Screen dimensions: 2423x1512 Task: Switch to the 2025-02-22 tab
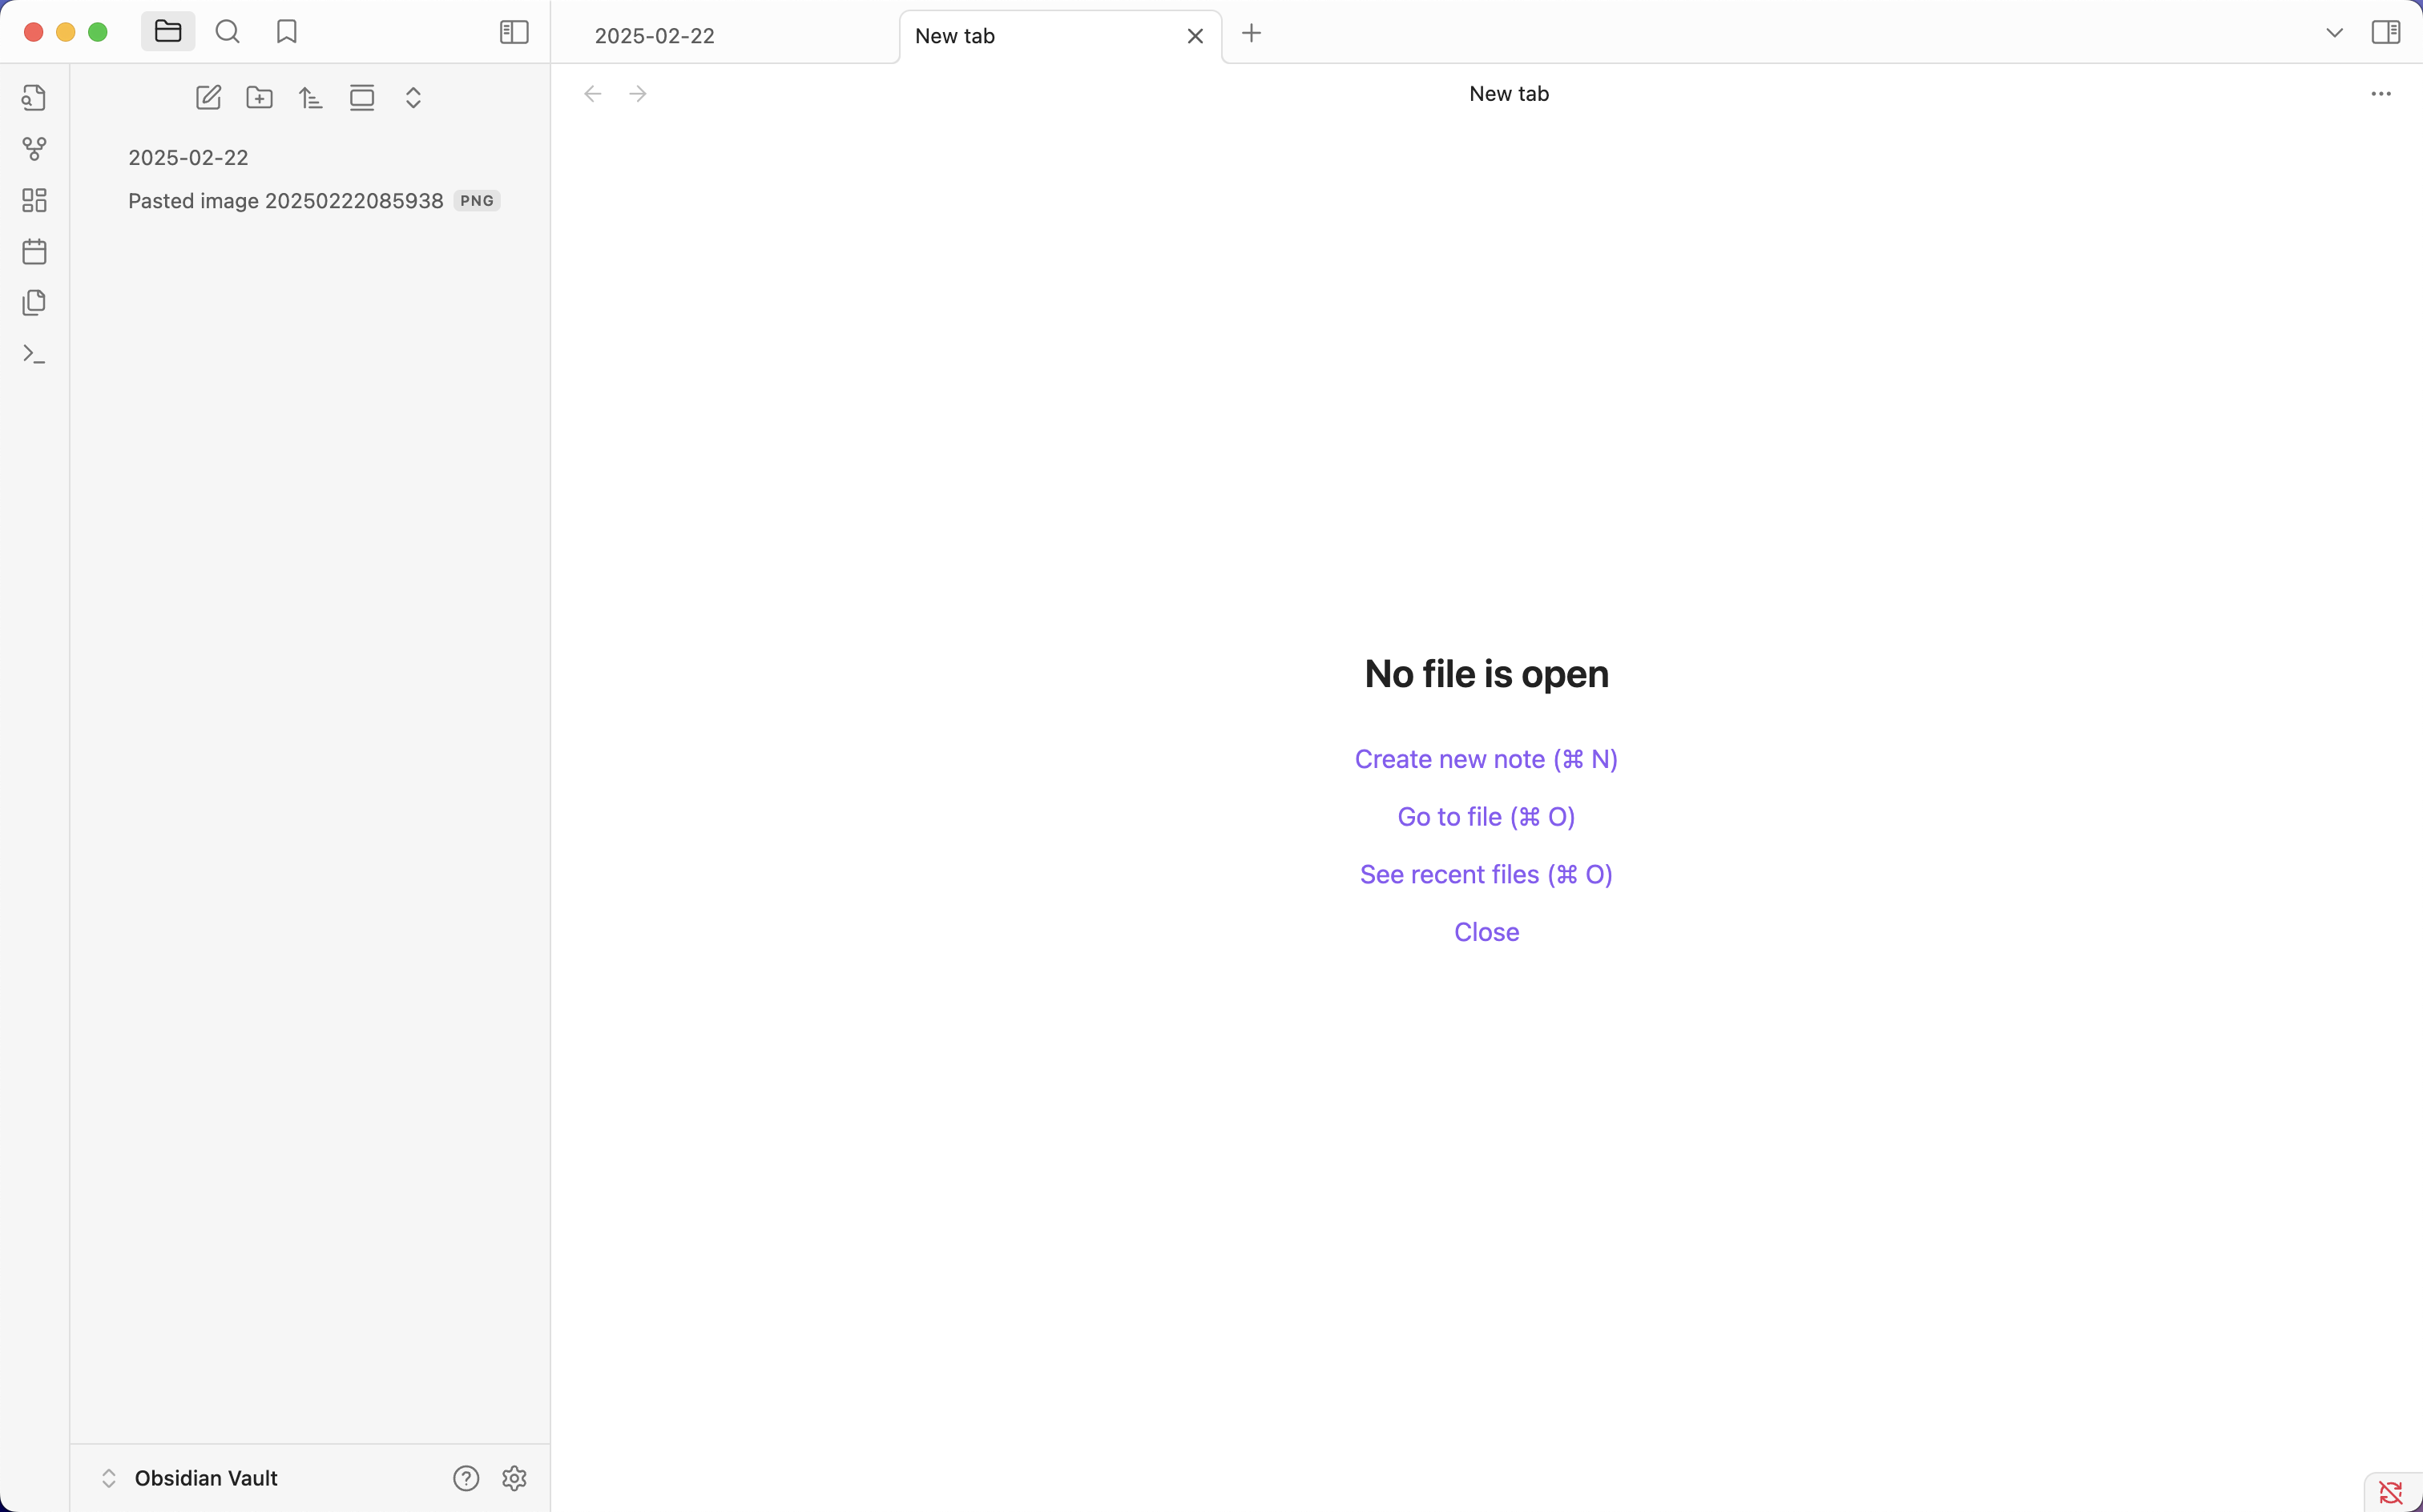[x=655, y=36]
